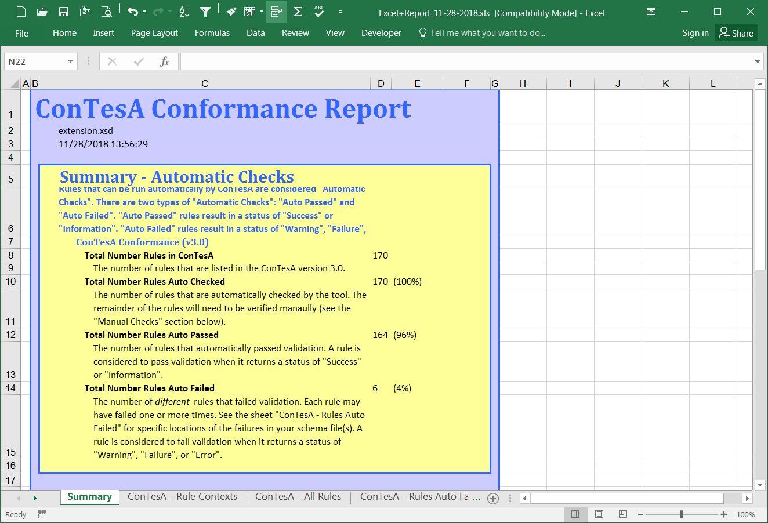Viewport: 768px width, 523px height.
Task: Select column C header
Action: [205, 83]
